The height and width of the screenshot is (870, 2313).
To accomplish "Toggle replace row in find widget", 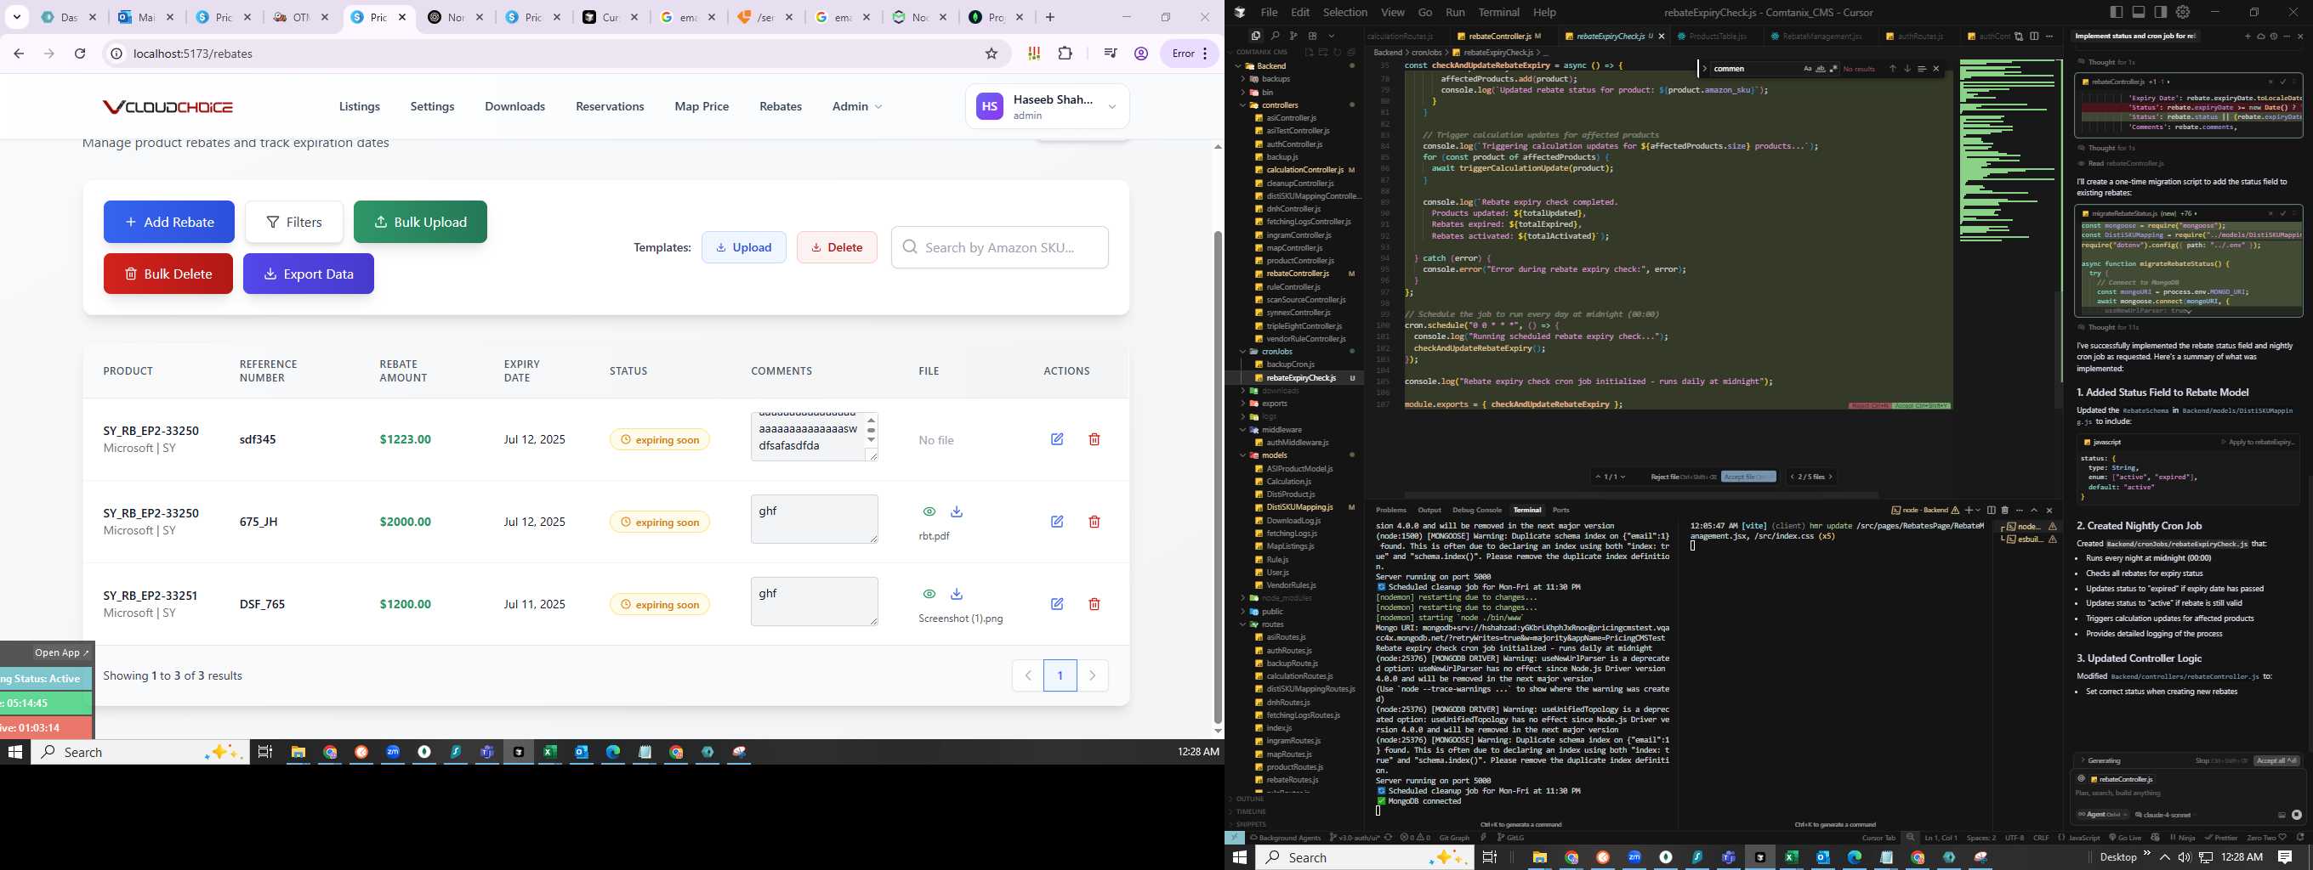I will pyautogui.click(x=1703, y=68).
